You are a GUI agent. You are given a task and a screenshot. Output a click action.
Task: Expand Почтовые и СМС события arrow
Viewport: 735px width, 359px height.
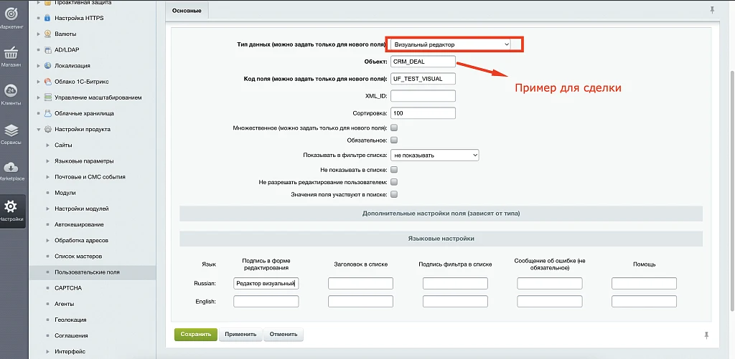(48, 177)
